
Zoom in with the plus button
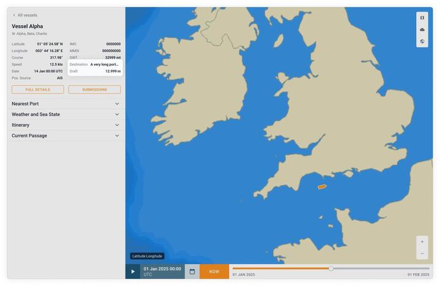pos(422,241)
